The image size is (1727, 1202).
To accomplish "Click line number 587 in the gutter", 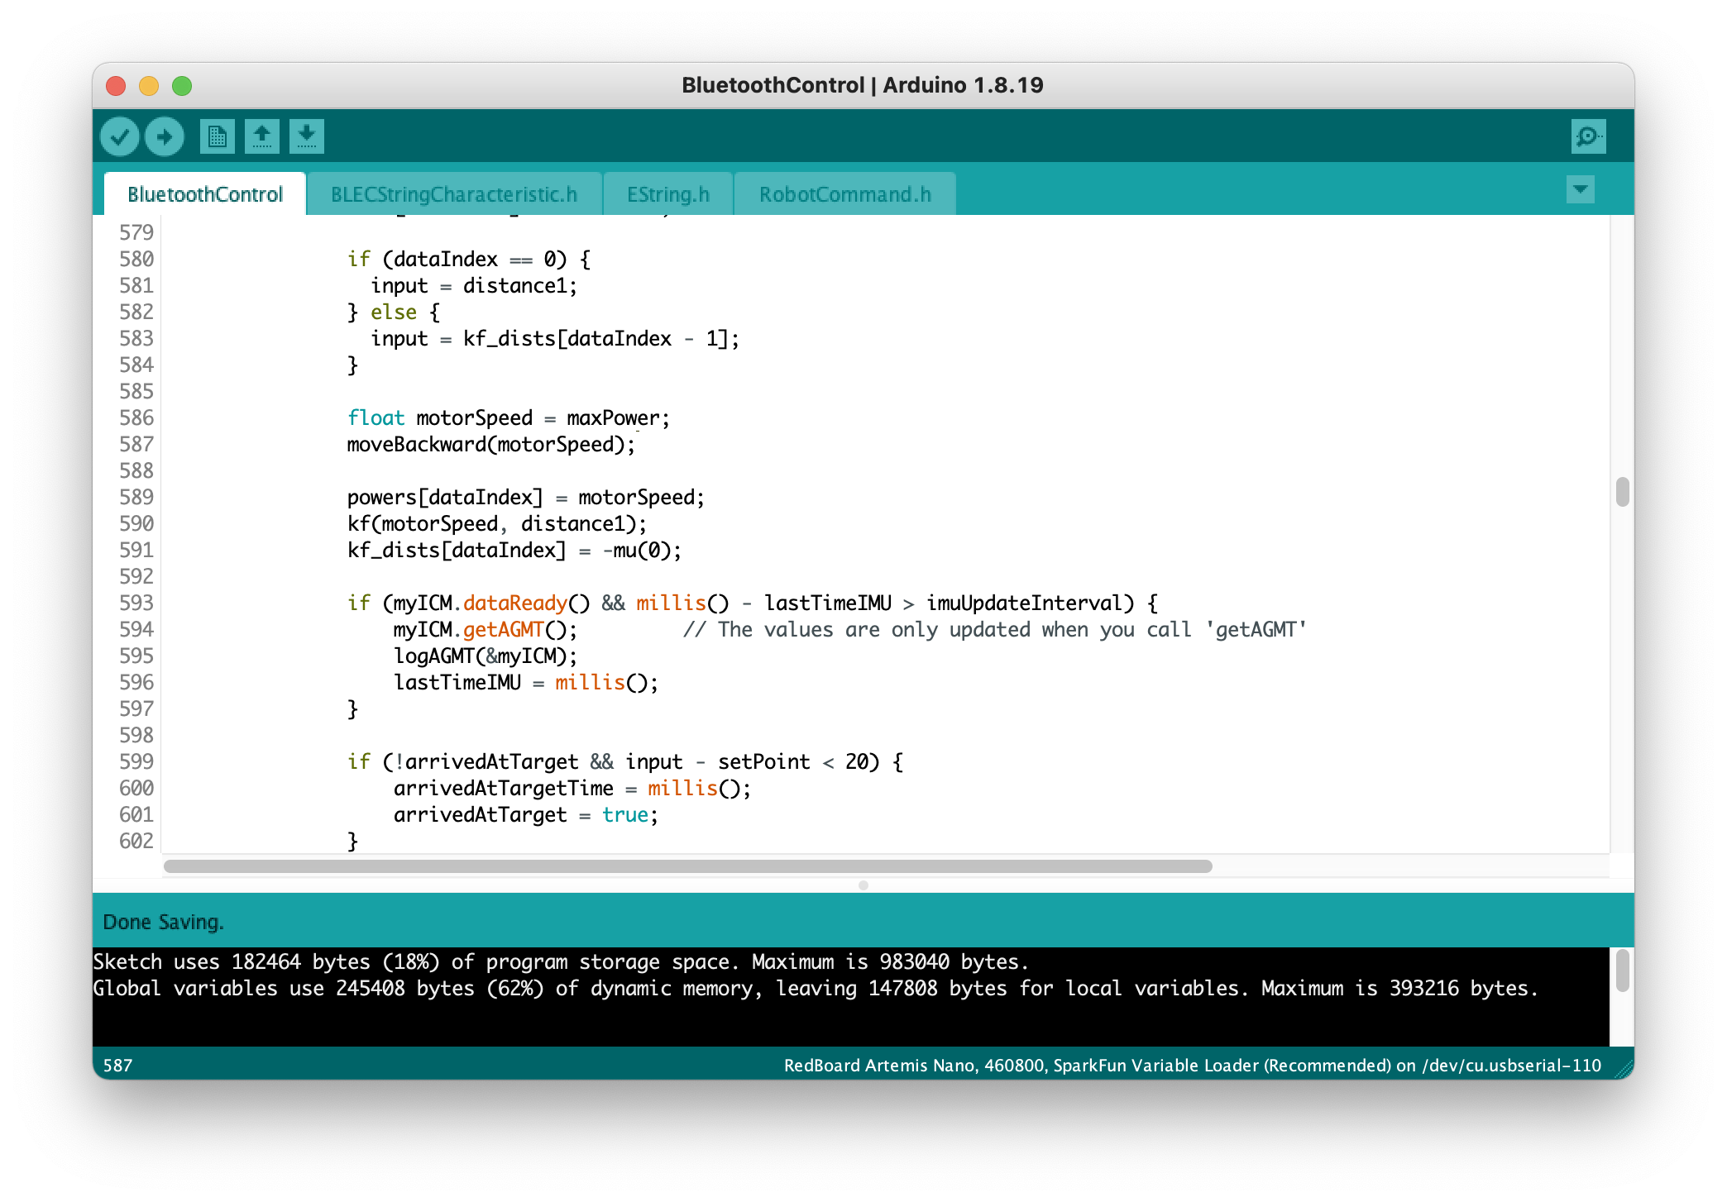I will pyautogui.click(x=136, y=445).
